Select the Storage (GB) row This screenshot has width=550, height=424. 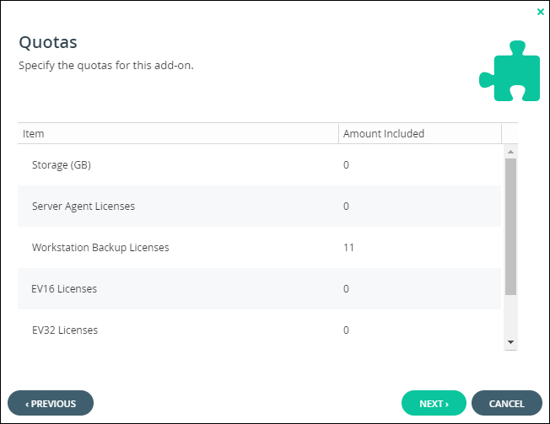tap(259, 164)
